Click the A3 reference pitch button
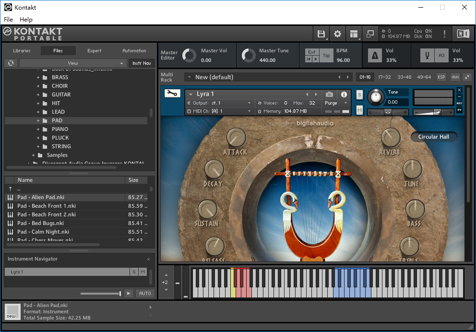Viewport: 476px width, 332px height. click(x=441, y=56)
